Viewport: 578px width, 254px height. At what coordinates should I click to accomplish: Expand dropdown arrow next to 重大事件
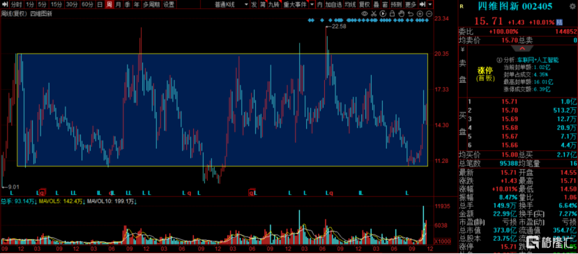[x=312, y=4]
